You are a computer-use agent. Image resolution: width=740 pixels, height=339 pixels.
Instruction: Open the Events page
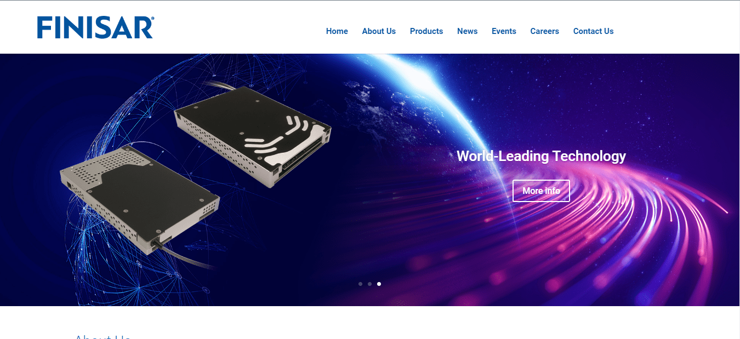504,31
